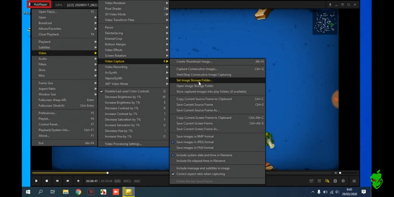Click the elapsed time 00:08:47
Viewport: 394px width, 197px height.
pyautogui.click(x=92, y=181)
